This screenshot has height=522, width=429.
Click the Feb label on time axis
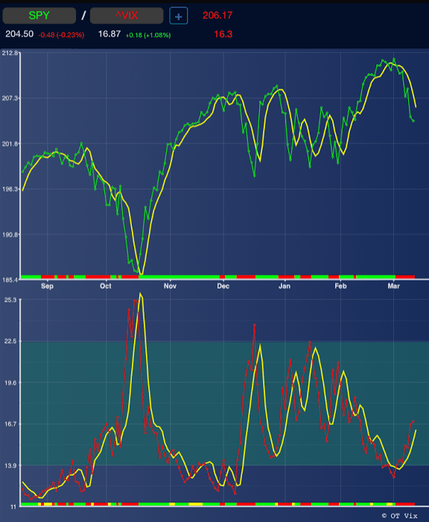tap(340, 286)
